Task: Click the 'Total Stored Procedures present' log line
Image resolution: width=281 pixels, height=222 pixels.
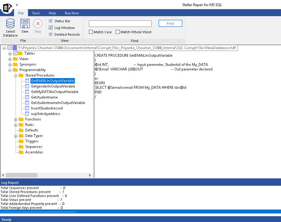Action: pos(32,192)
